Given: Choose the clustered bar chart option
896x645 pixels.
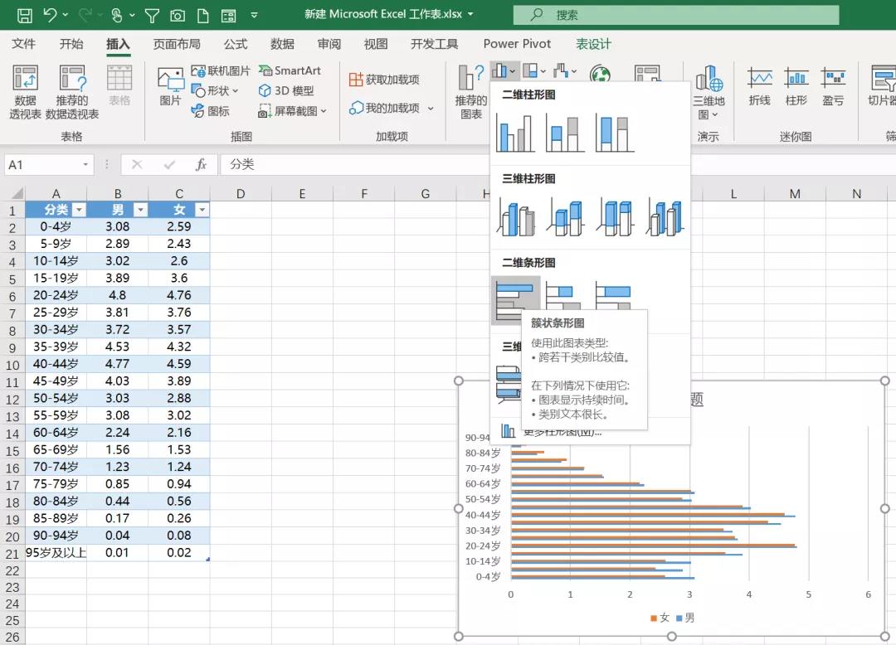Looking at the screenshot, I should point(515,300).
